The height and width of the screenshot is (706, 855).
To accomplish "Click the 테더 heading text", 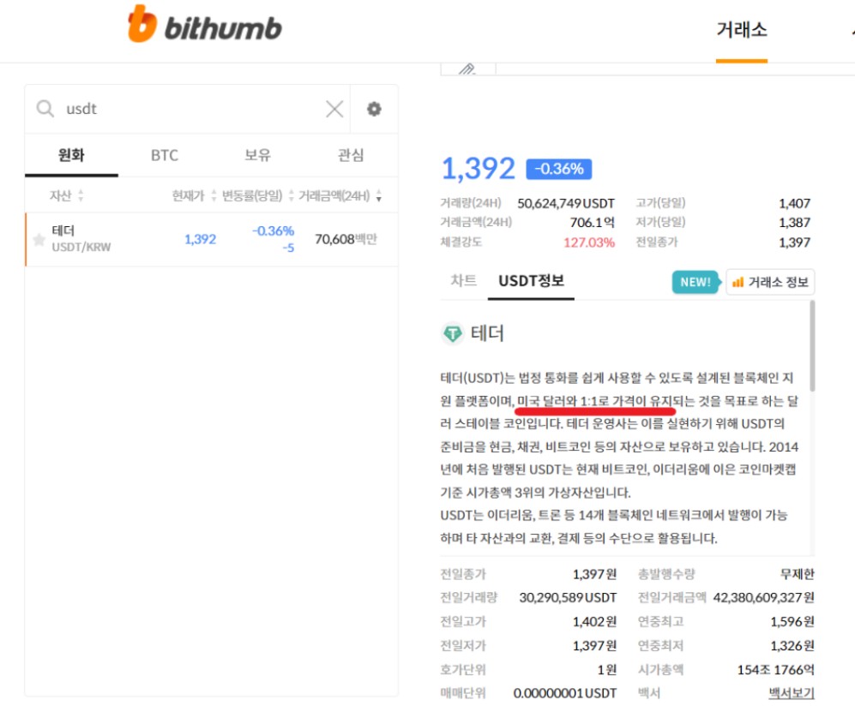I will pos(487,332).
